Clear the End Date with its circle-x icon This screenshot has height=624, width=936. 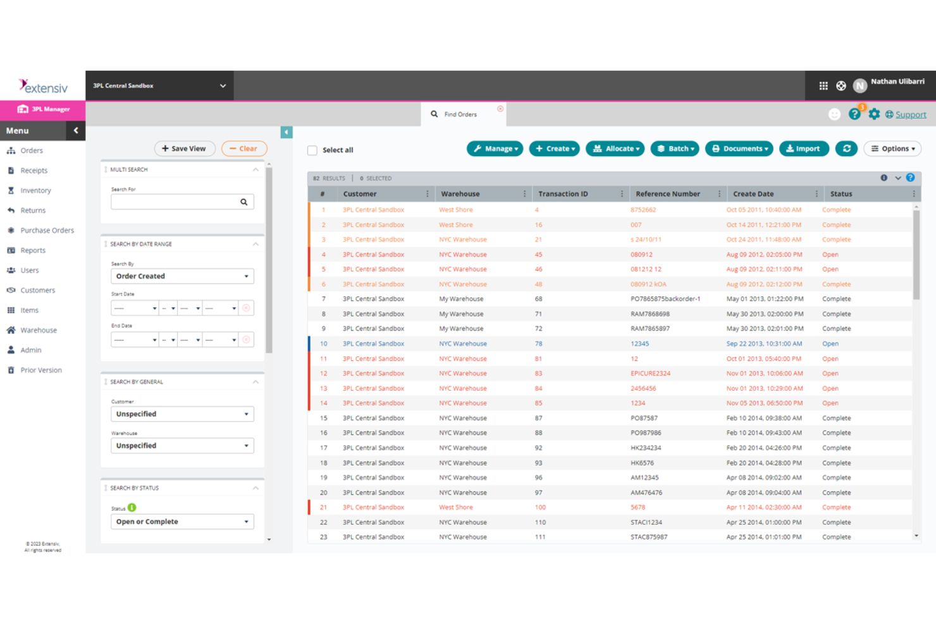[246, 340]
